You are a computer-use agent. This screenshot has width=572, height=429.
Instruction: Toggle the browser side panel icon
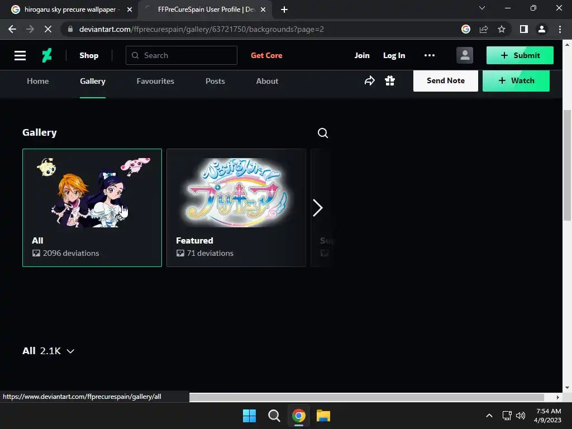click(x=524, y=29)
